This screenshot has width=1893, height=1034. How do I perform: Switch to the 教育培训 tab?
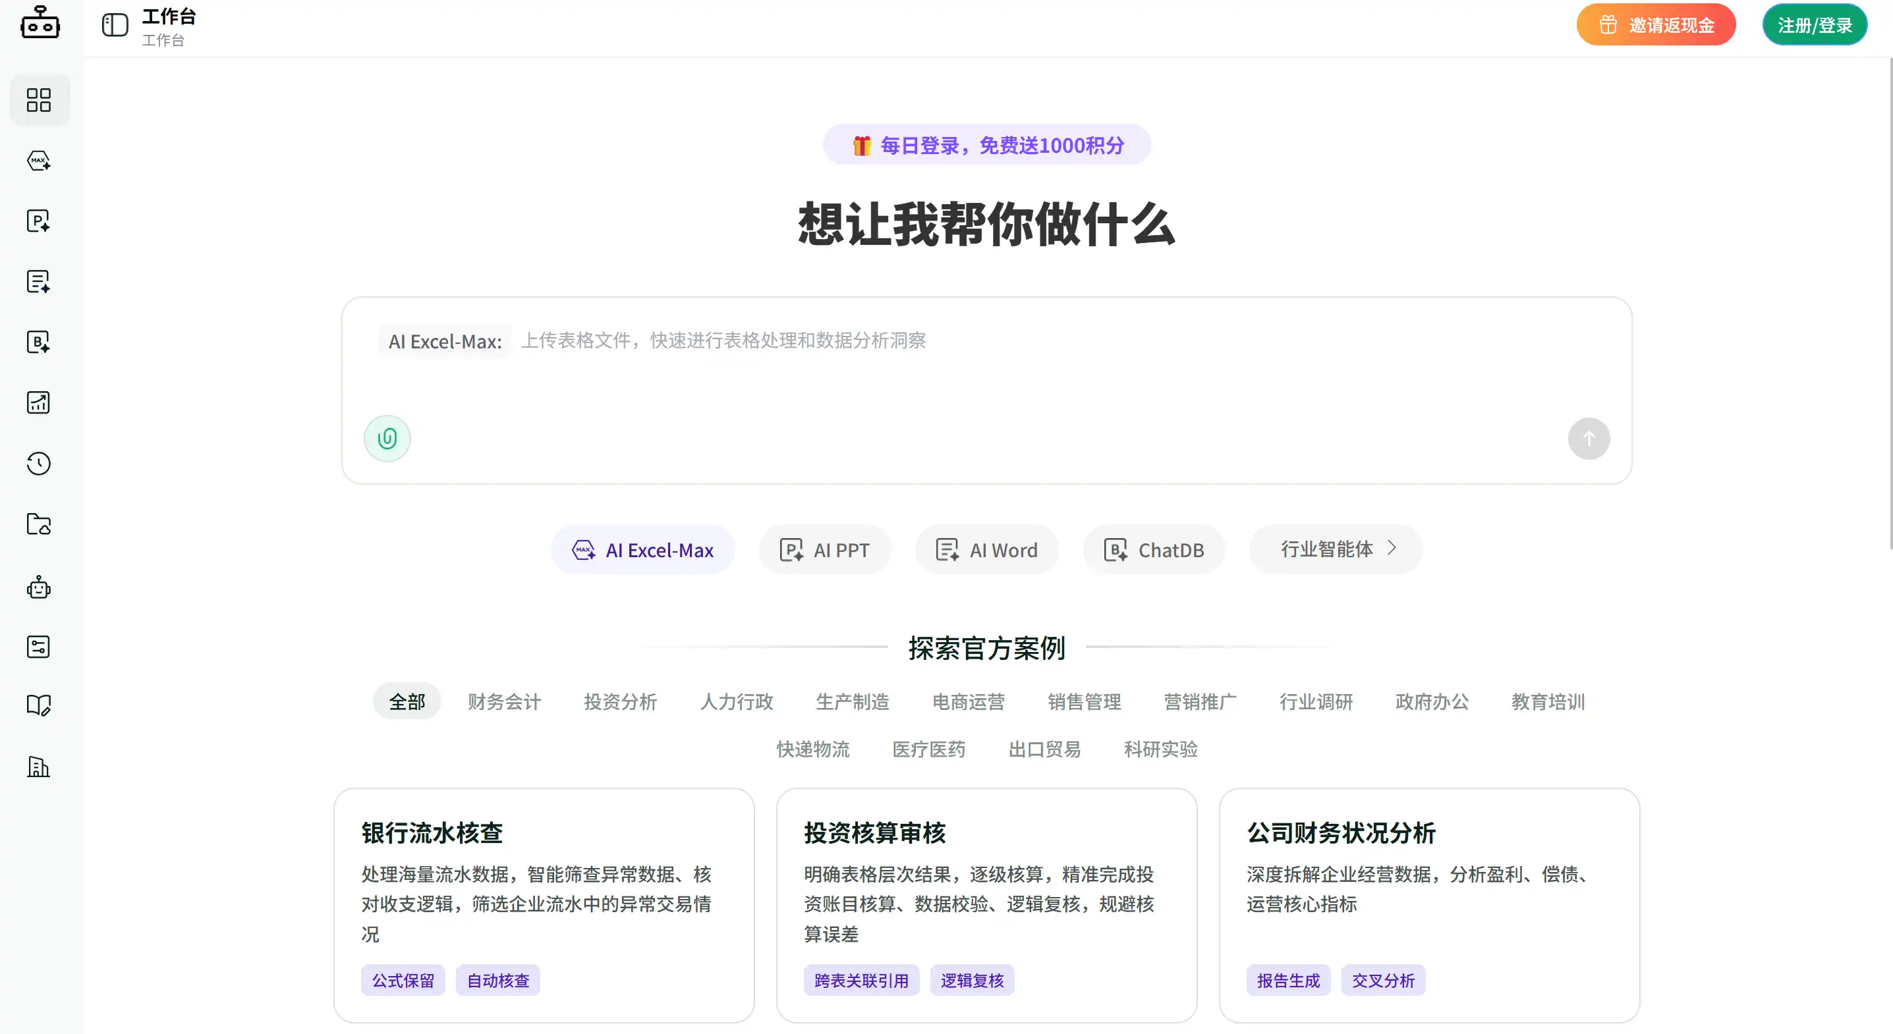[x=1548, y=701]
